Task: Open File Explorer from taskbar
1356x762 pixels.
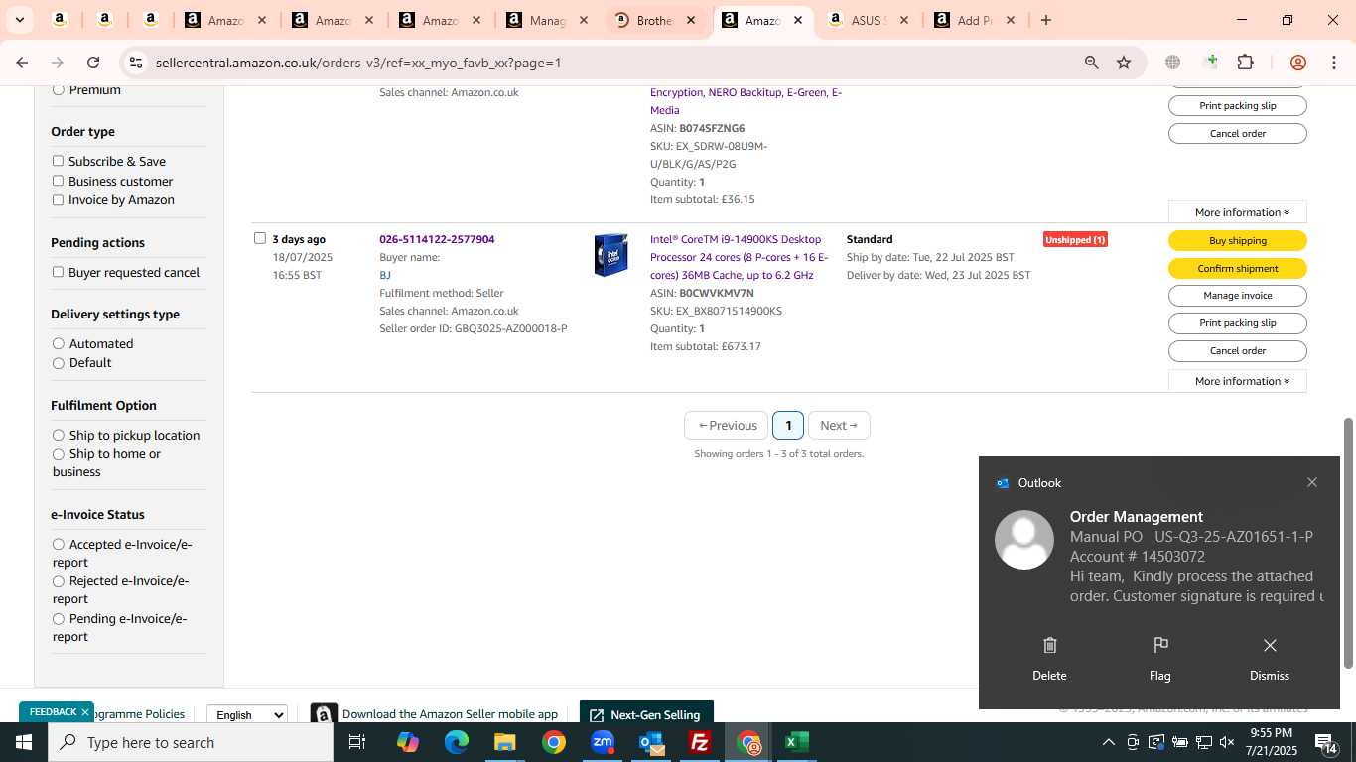Action: (x=504, y=742)
